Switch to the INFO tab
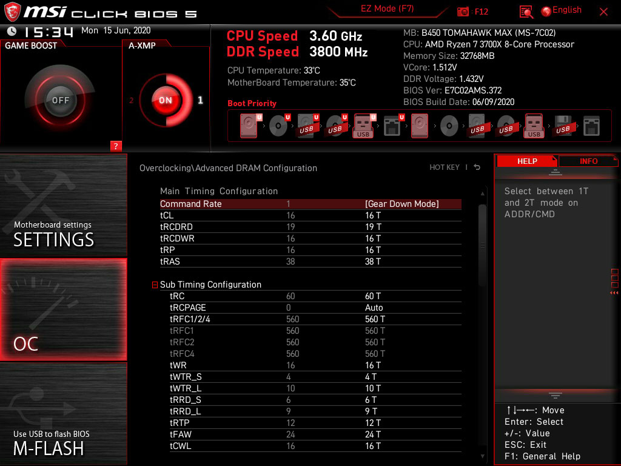The width and height of the screenshot is (621, 466). coord(588,161)
